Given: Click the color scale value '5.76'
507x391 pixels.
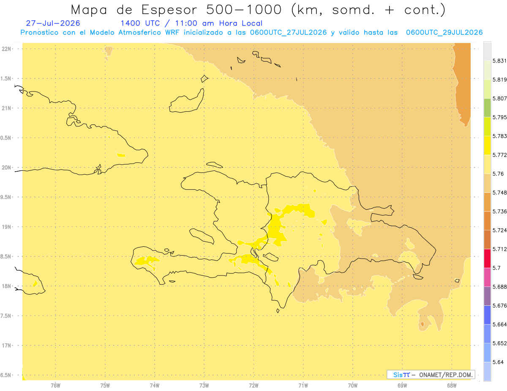Looking at the screenshot, I should pos(498,173).
